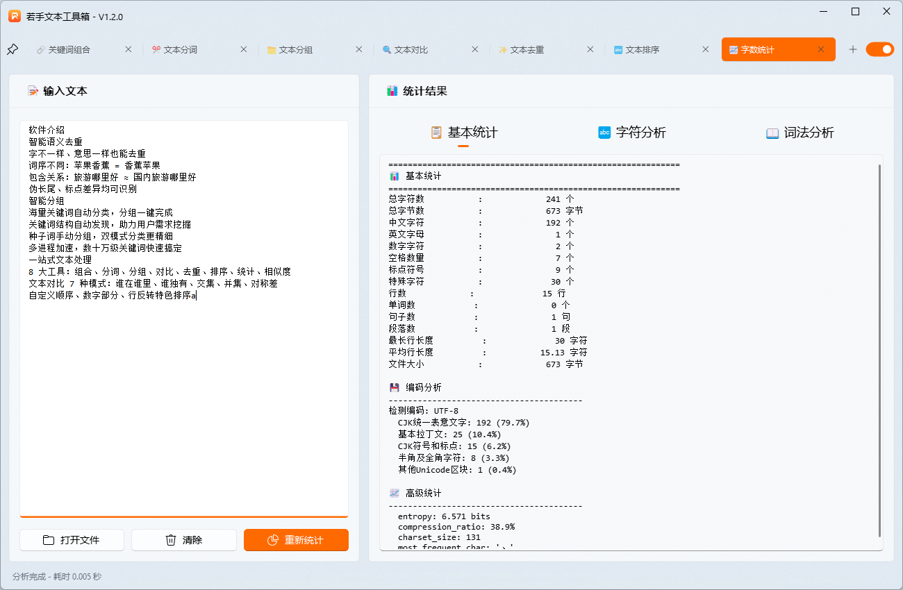Click the folder icon on 文本分组 tab

click(271, 49)
